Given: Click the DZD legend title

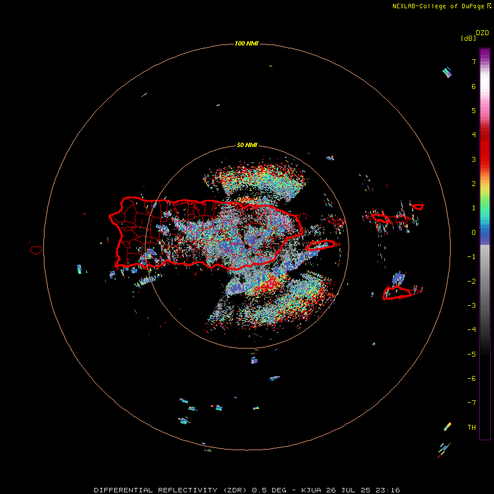Looking at the screenshot, I should [x=482, y=33].
